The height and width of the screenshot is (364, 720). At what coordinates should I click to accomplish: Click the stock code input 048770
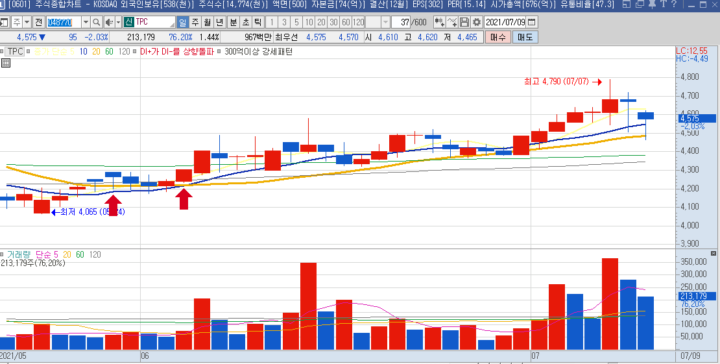pos(64,22)
